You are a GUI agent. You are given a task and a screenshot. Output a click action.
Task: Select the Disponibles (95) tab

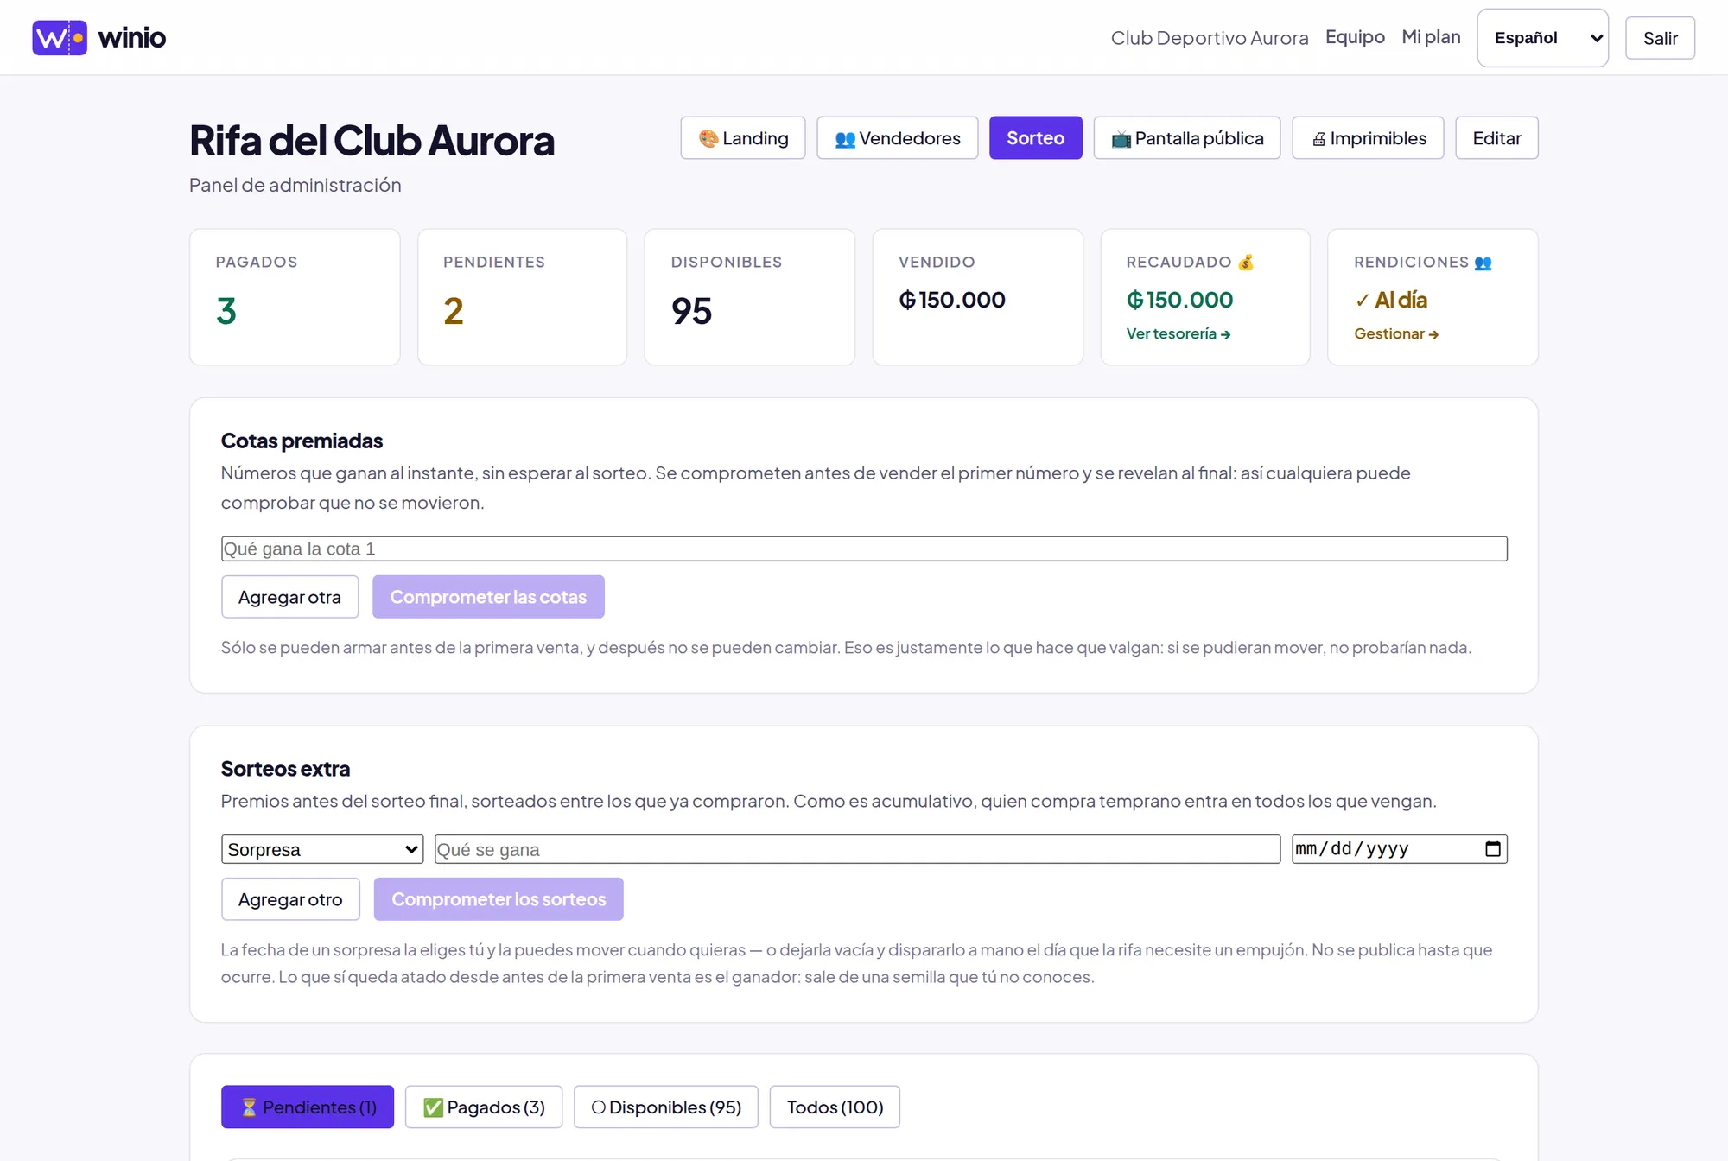[666, 1107]
